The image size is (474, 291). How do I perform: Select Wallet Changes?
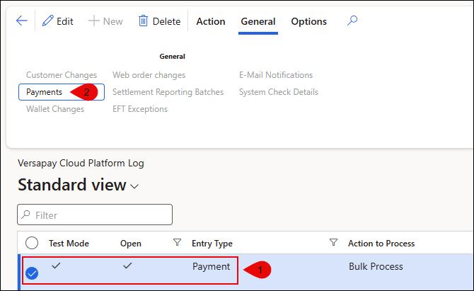pyautogui.click(x=55, y=109)
